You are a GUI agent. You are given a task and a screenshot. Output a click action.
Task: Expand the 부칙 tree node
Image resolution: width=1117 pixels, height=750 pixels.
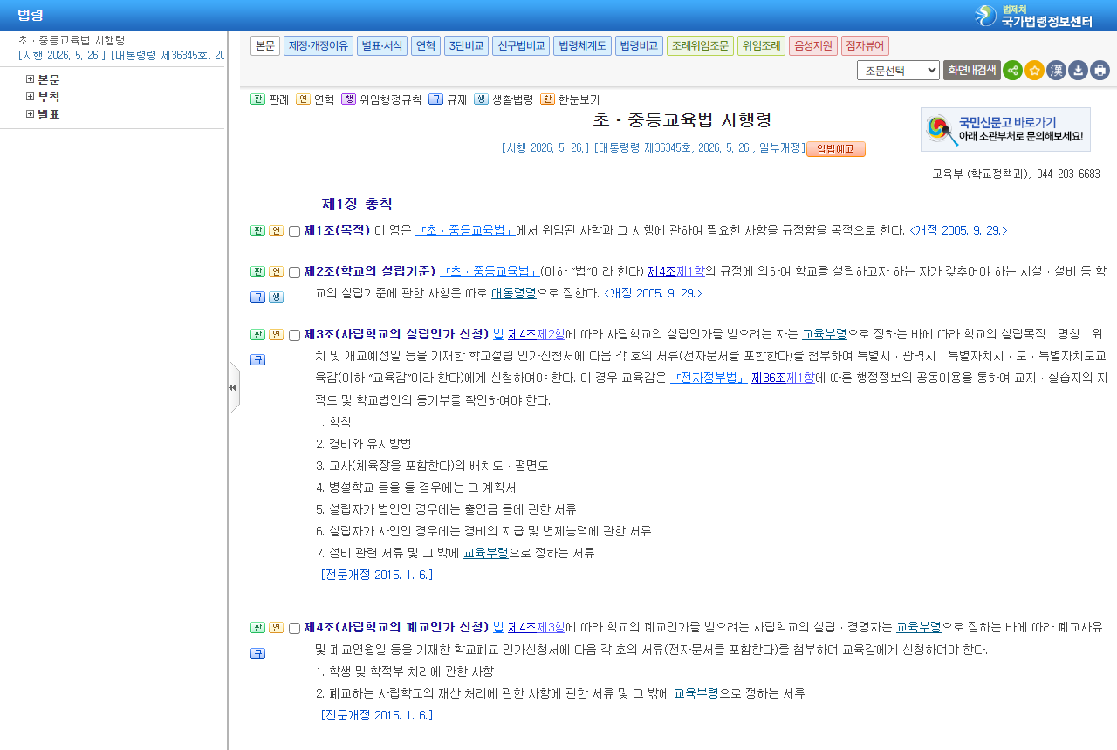31,97
